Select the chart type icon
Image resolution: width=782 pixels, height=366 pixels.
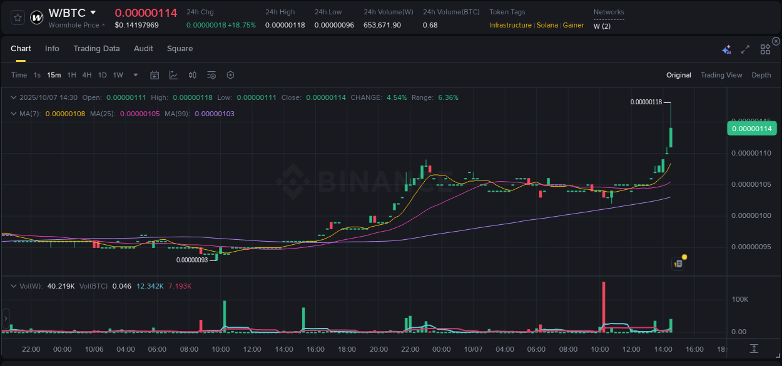173,74
